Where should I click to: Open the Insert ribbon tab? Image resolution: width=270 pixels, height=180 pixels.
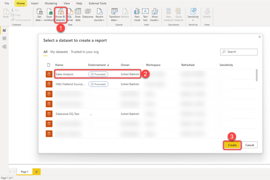click(35, 3)
